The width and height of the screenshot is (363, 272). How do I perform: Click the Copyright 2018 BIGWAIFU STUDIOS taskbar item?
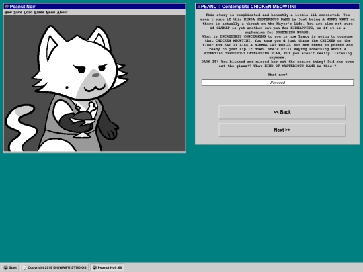(x=54, y=267)
